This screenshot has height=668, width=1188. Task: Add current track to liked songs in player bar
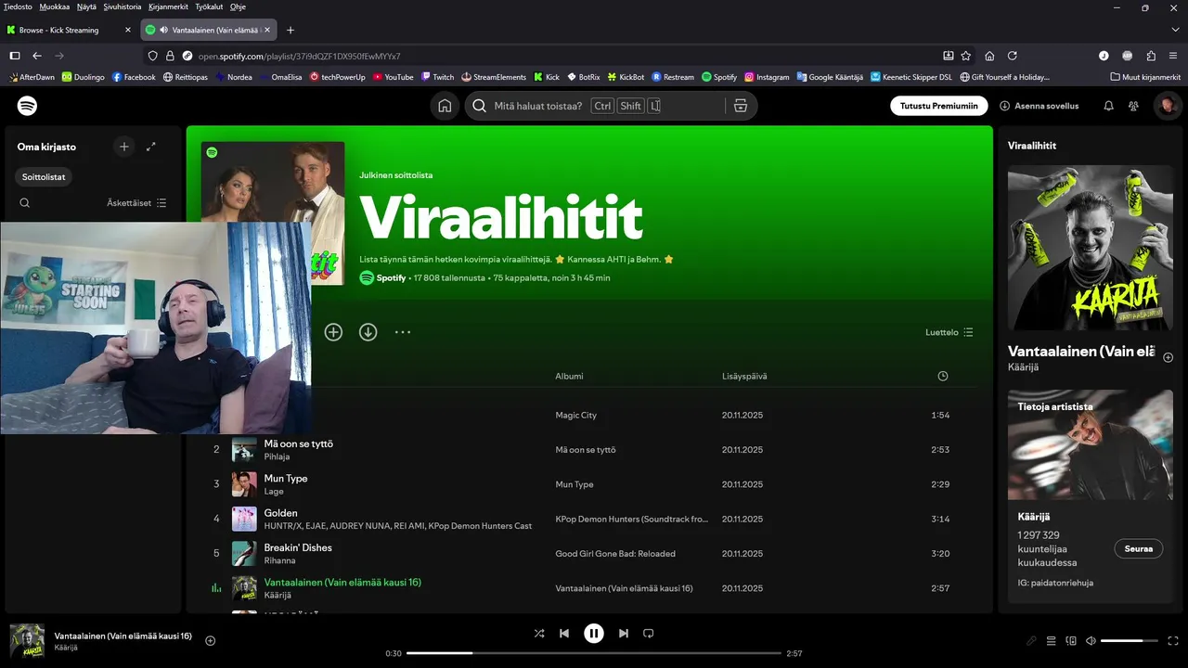(211, 640)
